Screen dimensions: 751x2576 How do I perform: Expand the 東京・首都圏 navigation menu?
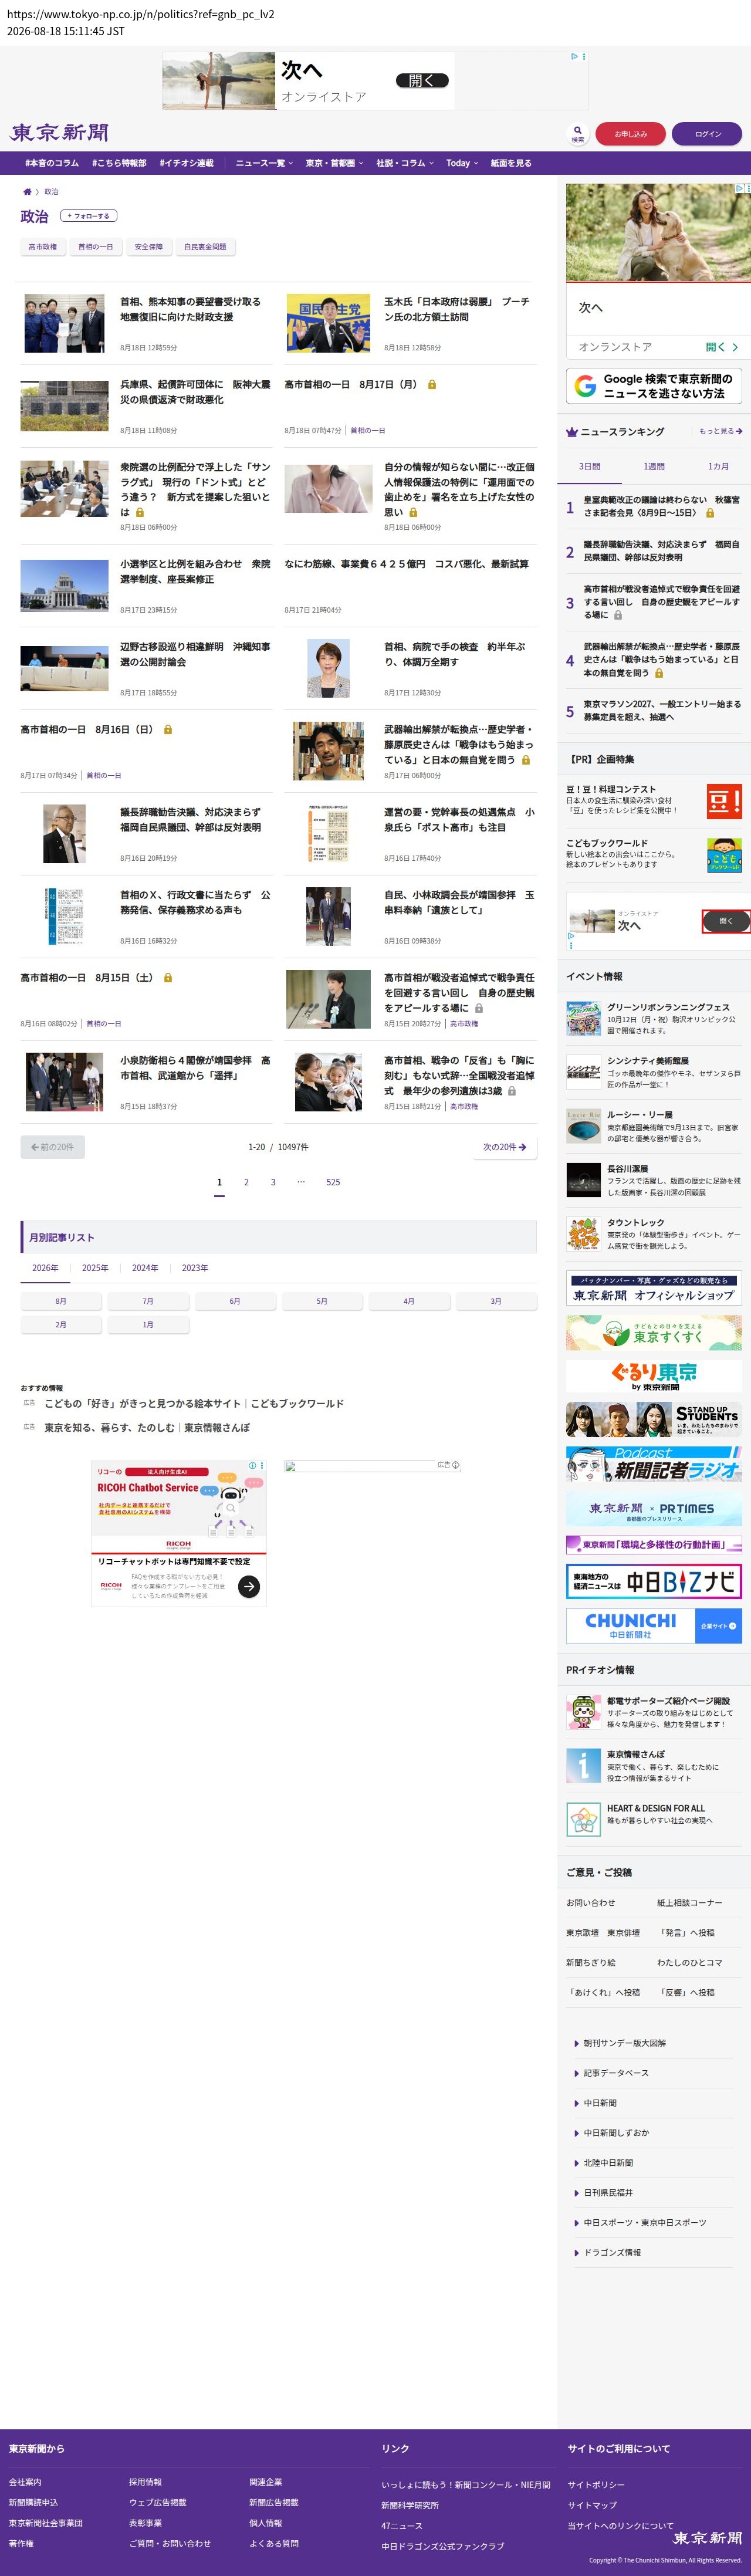tap(334, 163)
